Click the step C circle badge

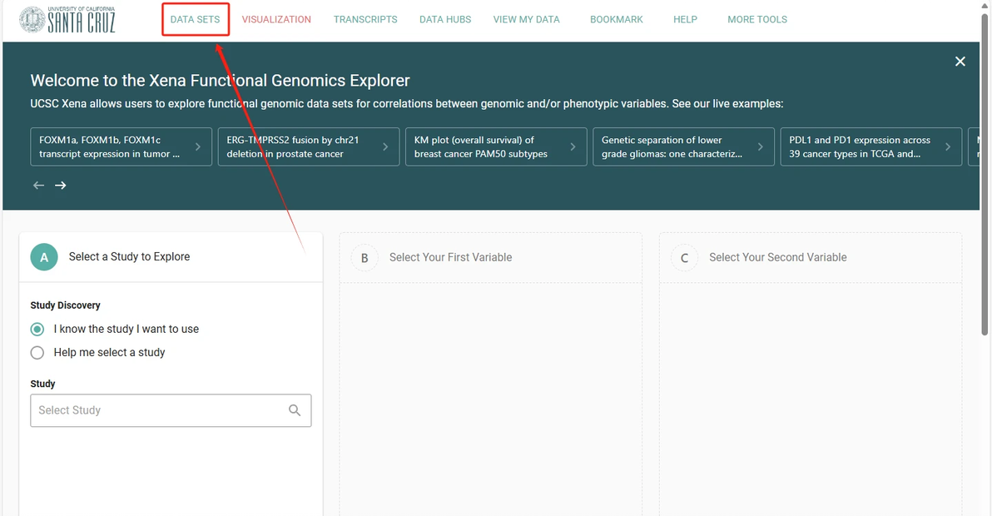click(x=684, y=258)
